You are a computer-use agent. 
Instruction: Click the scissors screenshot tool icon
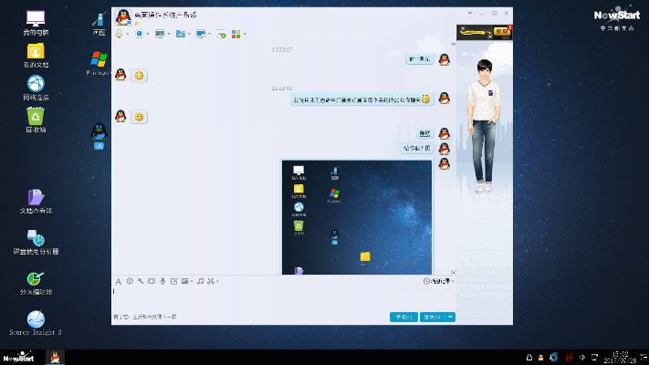click(209, 281)
